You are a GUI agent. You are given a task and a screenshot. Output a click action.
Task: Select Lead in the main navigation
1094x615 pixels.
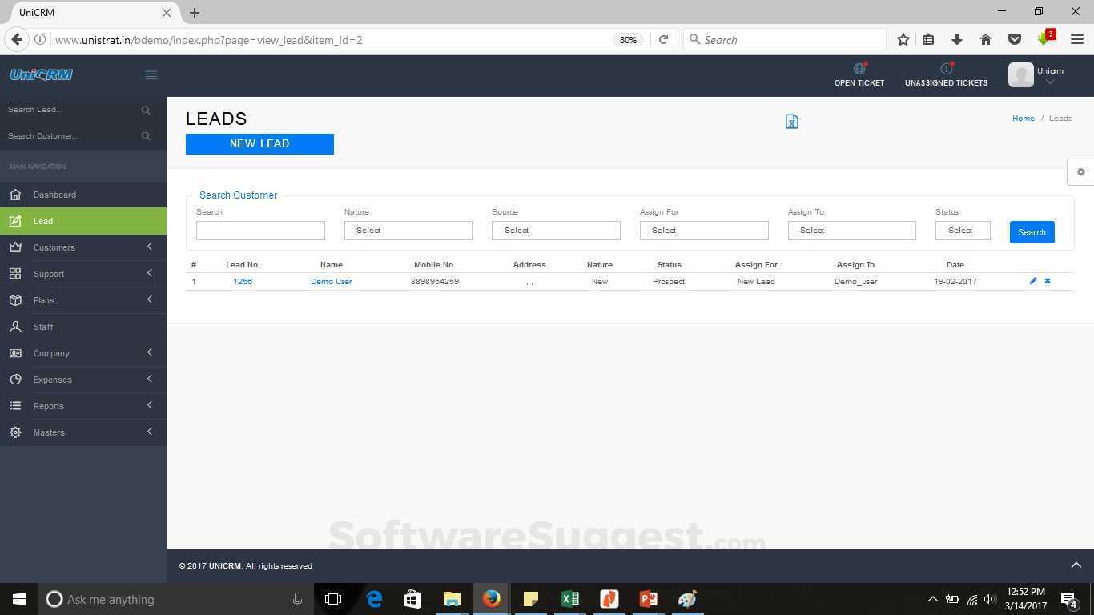click(43, 221)
